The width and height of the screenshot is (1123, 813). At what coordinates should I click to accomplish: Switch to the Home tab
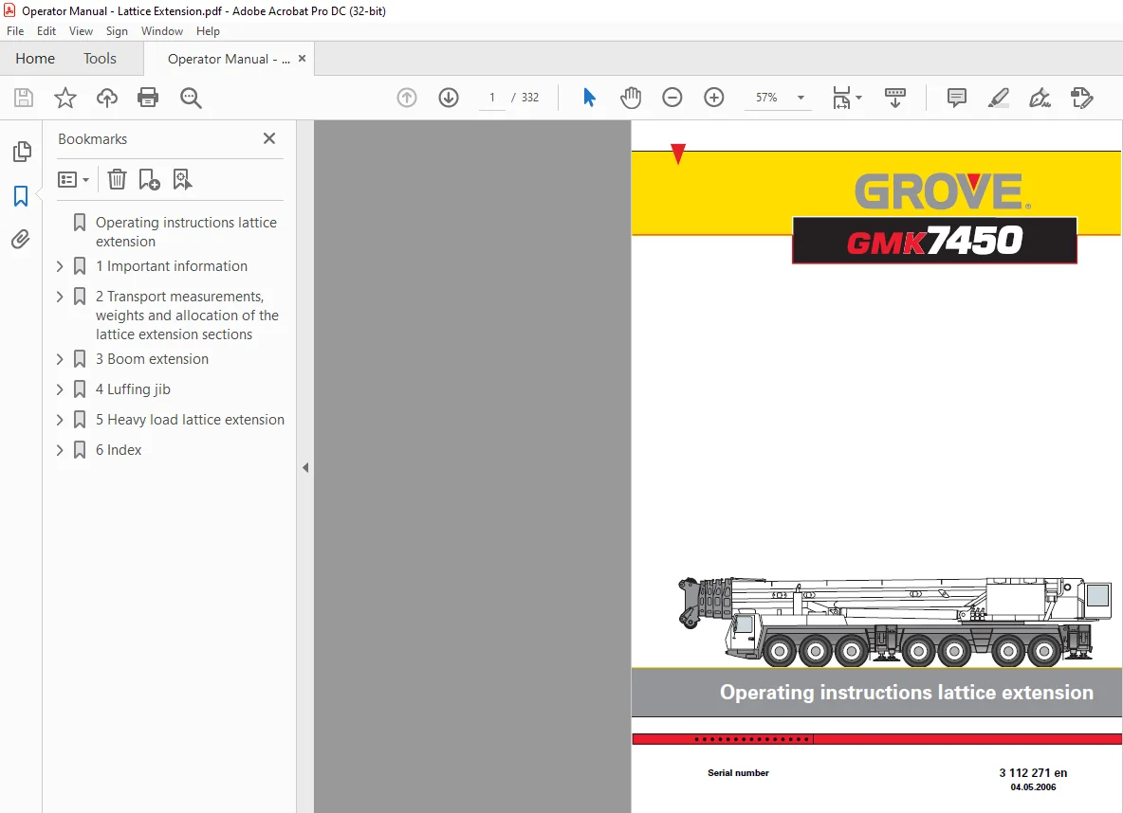click(x=35, y=59)
